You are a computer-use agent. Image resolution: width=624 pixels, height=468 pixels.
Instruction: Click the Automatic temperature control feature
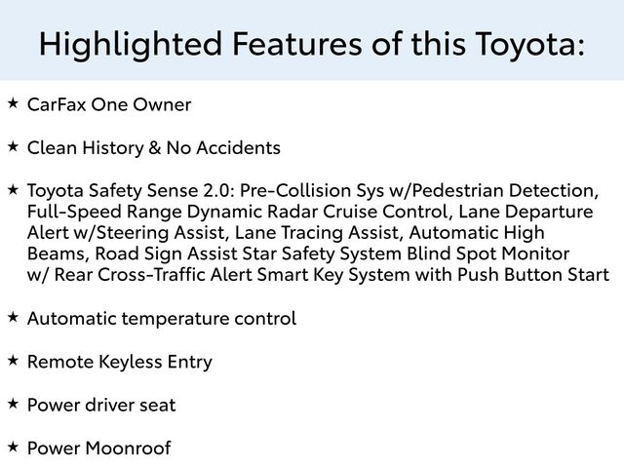tap(162, 319)
